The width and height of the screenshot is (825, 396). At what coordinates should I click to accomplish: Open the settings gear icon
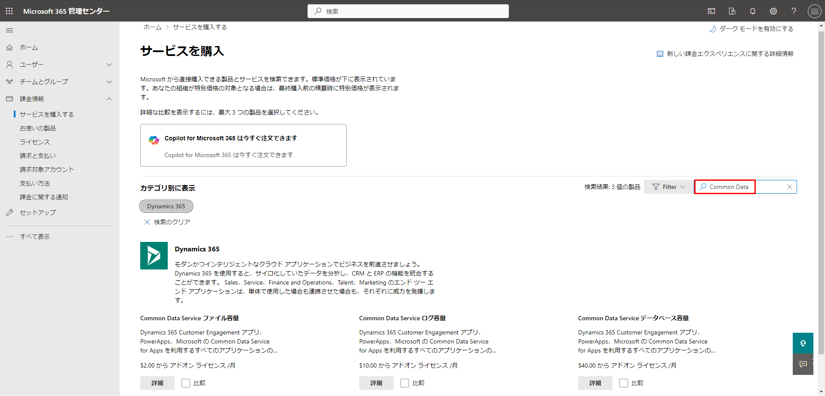click(773, 11)
